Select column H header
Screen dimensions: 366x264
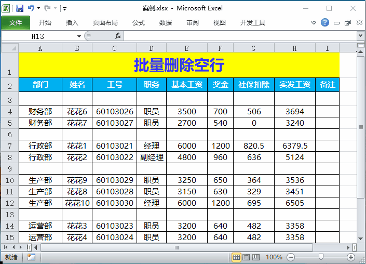(x=294, y=48)
